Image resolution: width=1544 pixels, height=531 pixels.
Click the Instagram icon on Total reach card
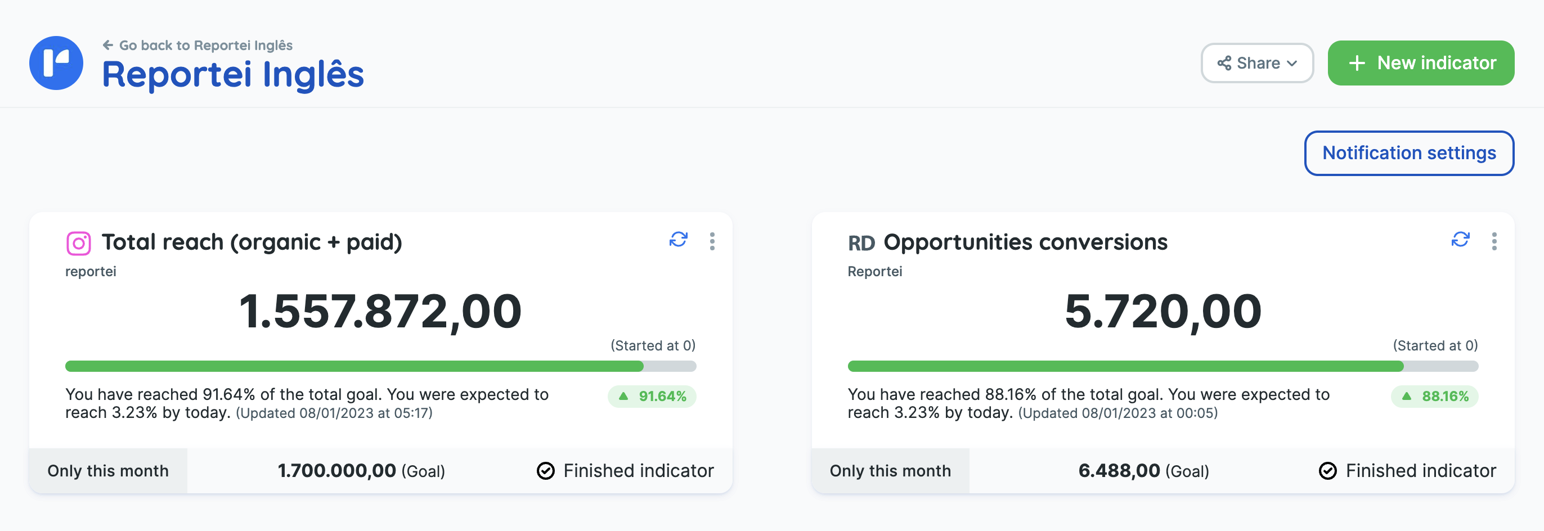80,242
